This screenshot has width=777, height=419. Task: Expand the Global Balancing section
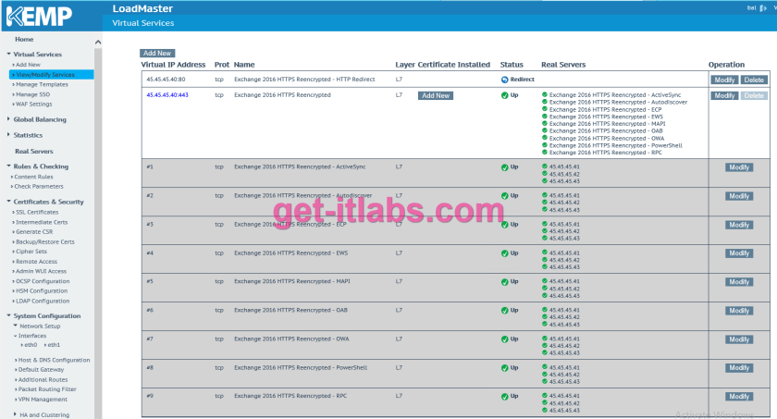[x=8, y=119]
